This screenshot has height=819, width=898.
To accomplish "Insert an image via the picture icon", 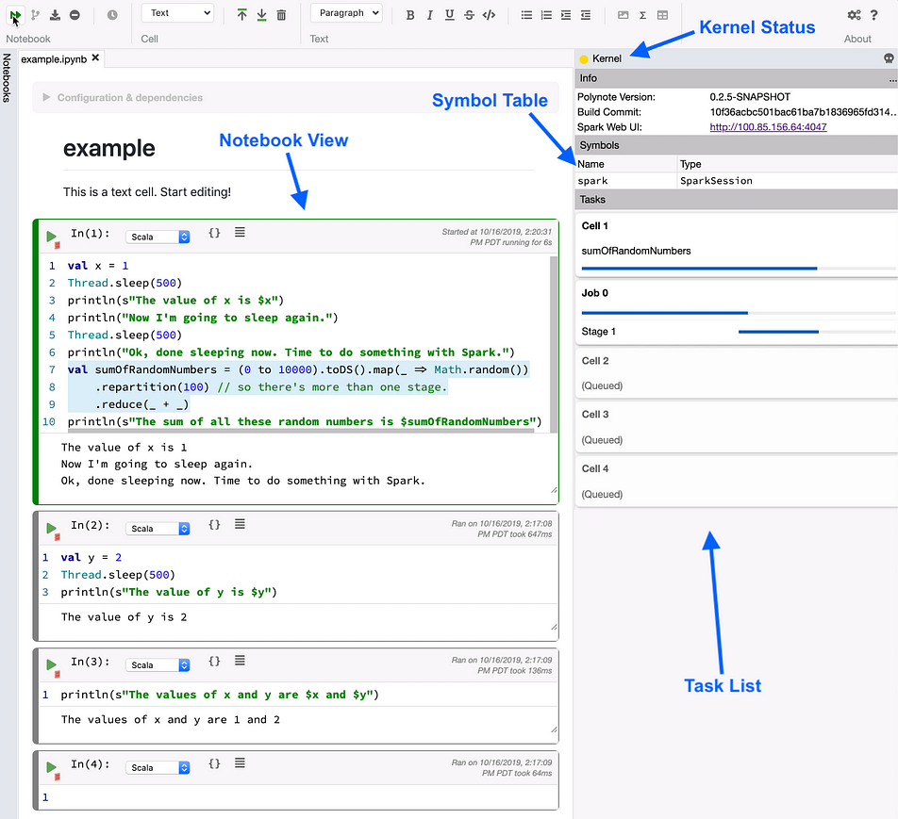I will pyautogui.click(x=624, y=15).
